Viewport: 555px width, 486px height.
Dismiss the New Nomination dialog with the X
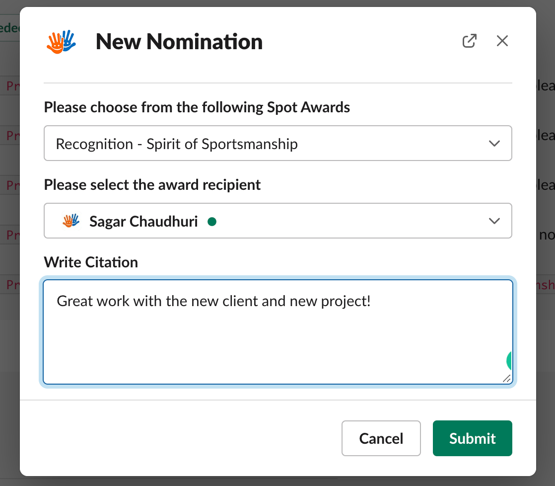502,41
